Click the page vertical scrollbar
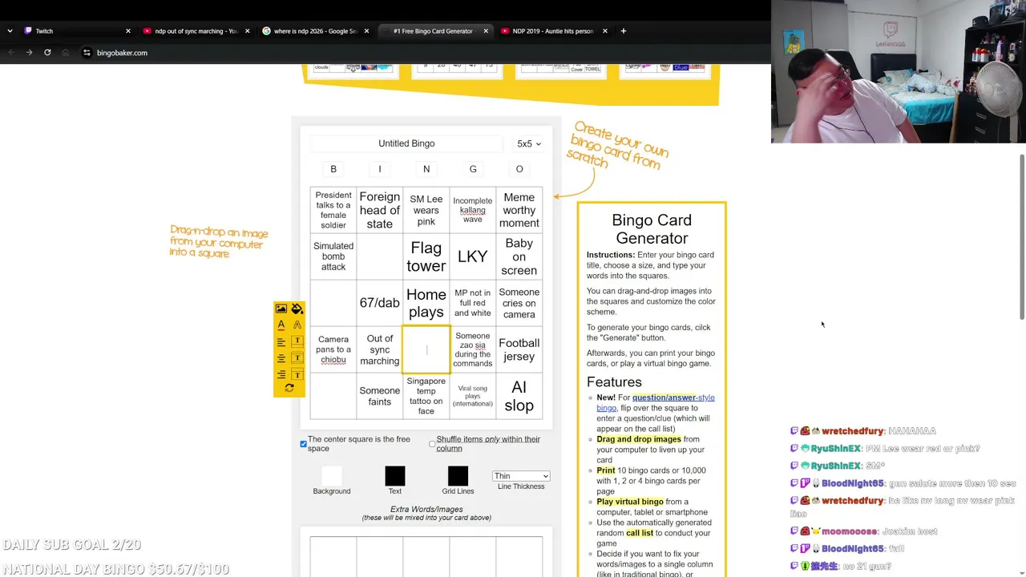 (x=1021, y=236)
